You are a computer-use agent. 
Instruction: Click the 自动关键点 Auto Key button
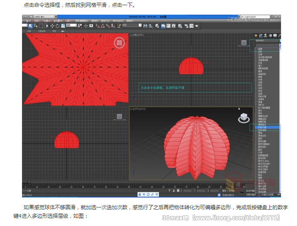[x=250, y=191]
